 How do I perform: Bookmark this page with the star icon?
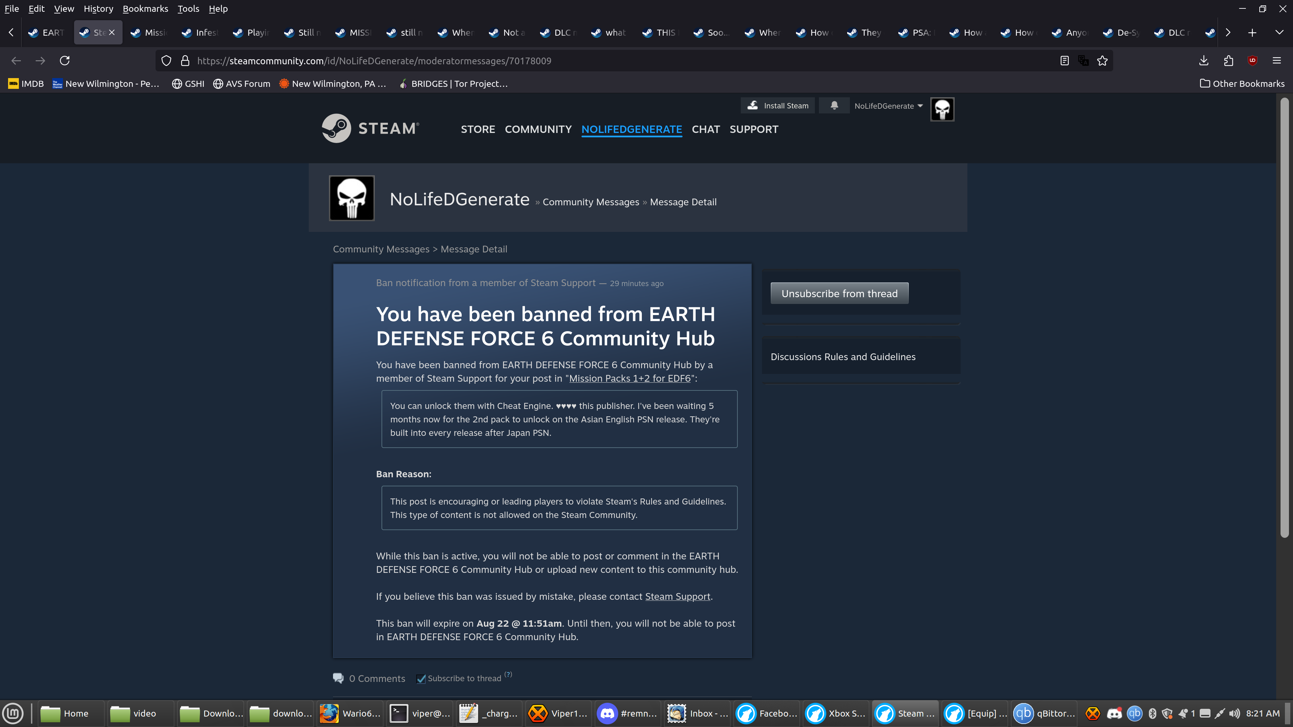pyautogui.click(x=1102, y=61)
